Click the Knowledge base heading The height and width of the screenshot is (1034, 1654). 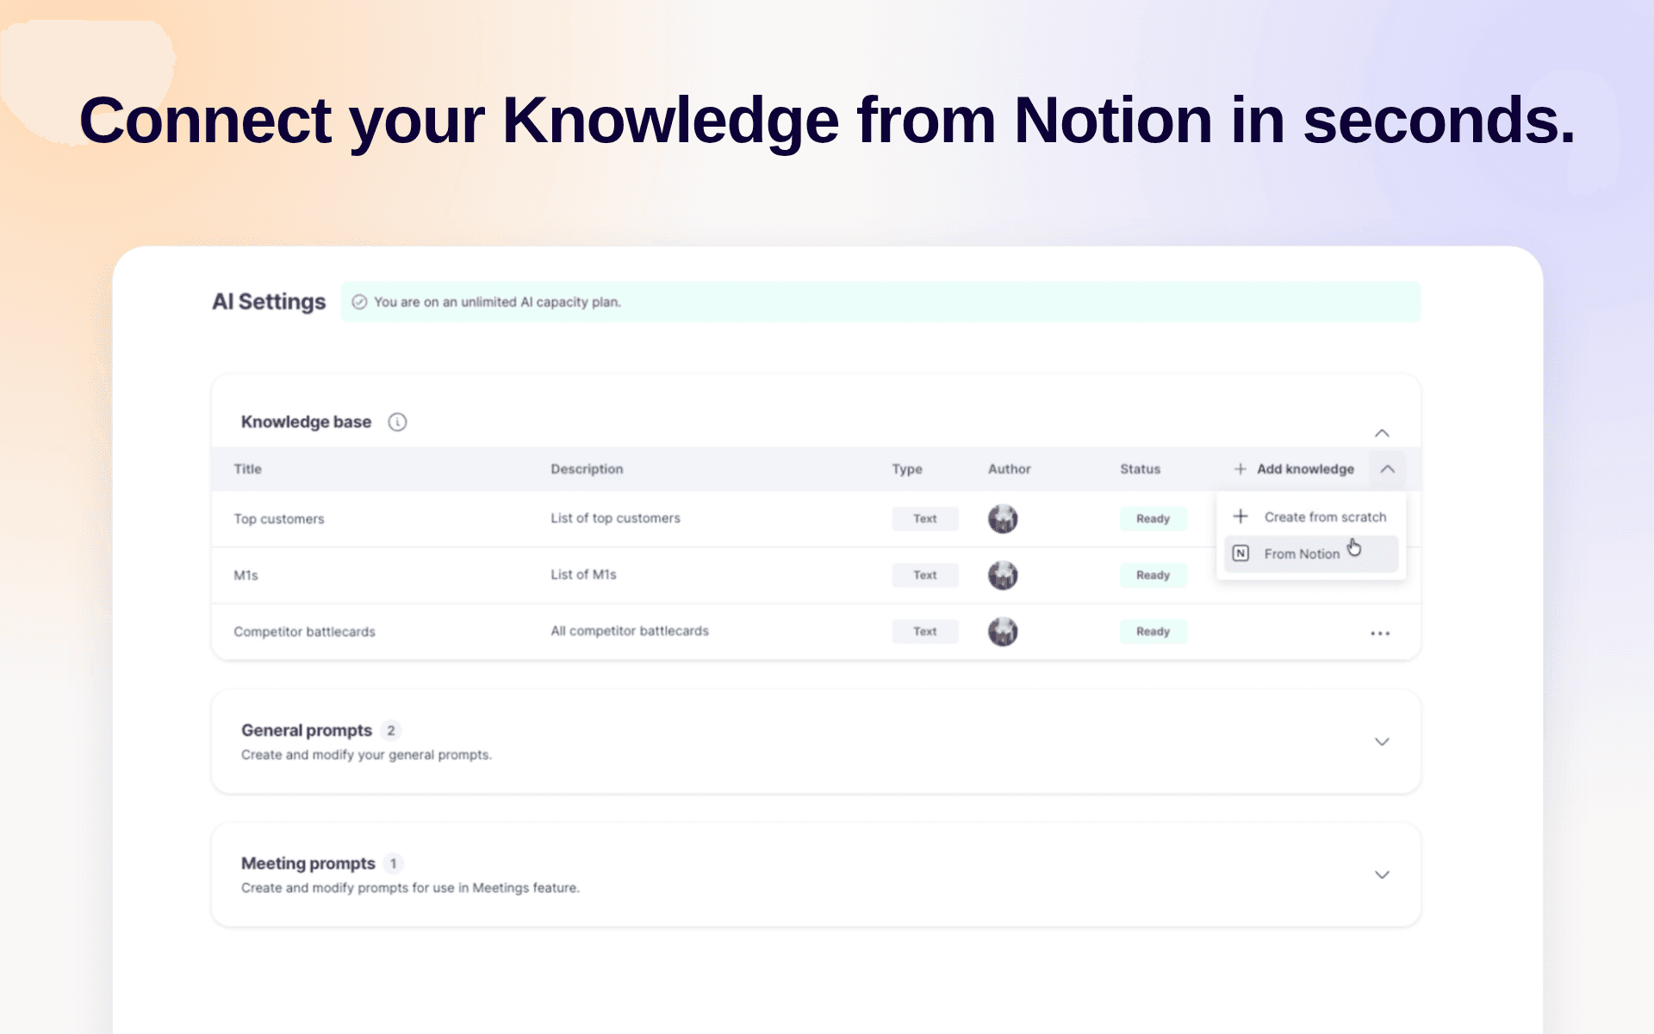[x=306, y=422]
